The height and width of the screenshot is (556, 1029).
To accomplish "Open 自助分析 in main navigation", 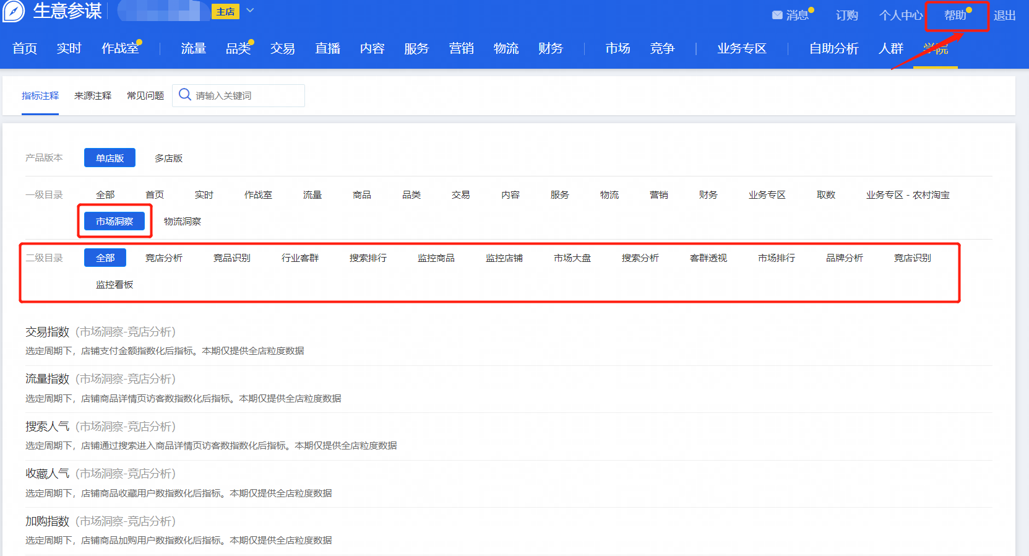I will coord(834,48).
